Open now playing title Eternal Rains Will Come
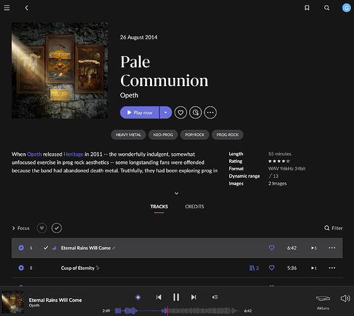This screenshot has height=316, width=354. [55, 300]
